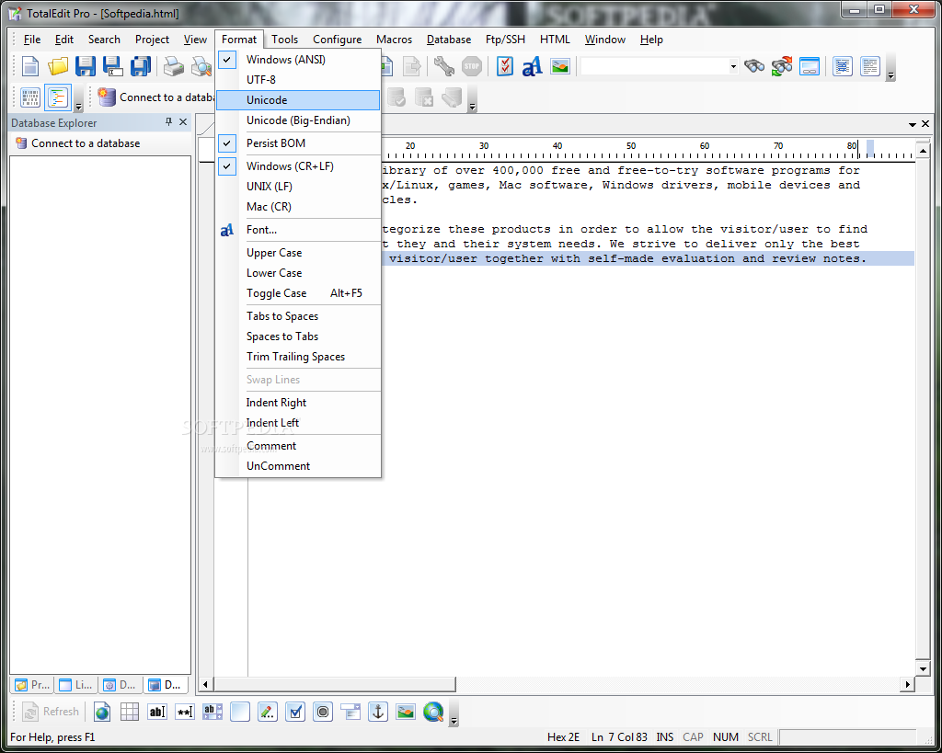Click the binoculars Replace icon with arrows
942x753 pixels.
[x=782, y=66]
